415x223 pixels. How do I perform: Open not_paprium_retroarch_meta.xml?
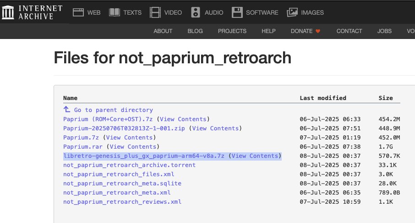(x=117, y=193)
